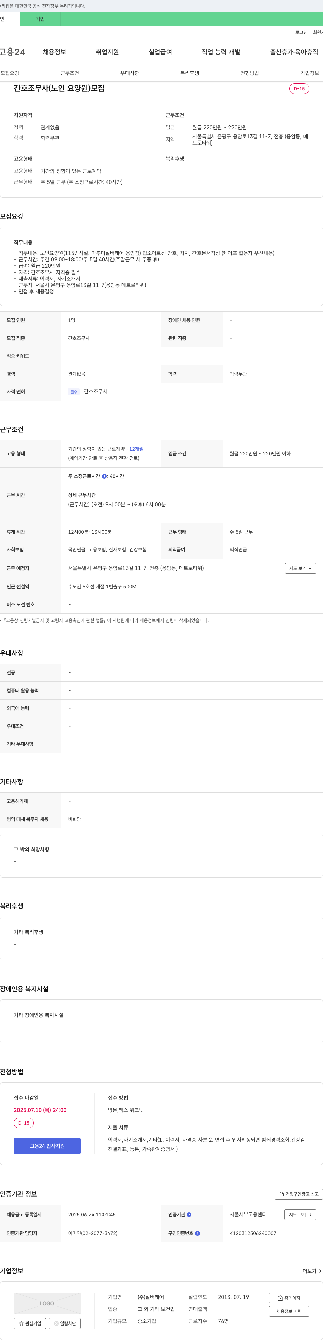View 채용정보 이력 button
The image size is (323, 1340).
[289, 1311]
